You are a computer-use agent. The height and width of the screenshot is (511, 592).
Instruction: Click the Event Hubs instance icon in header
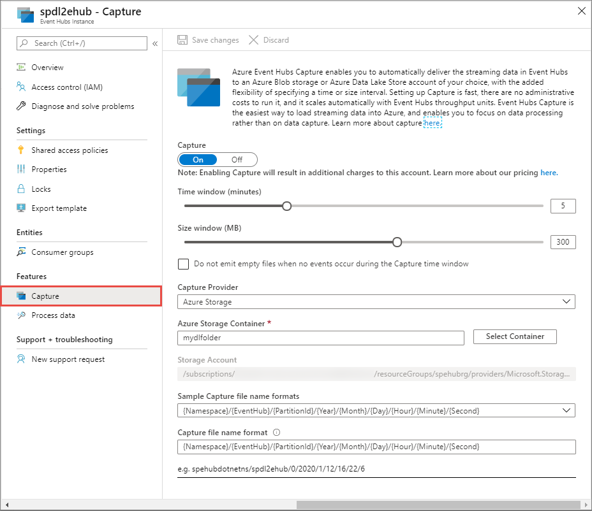coord(26,15)
